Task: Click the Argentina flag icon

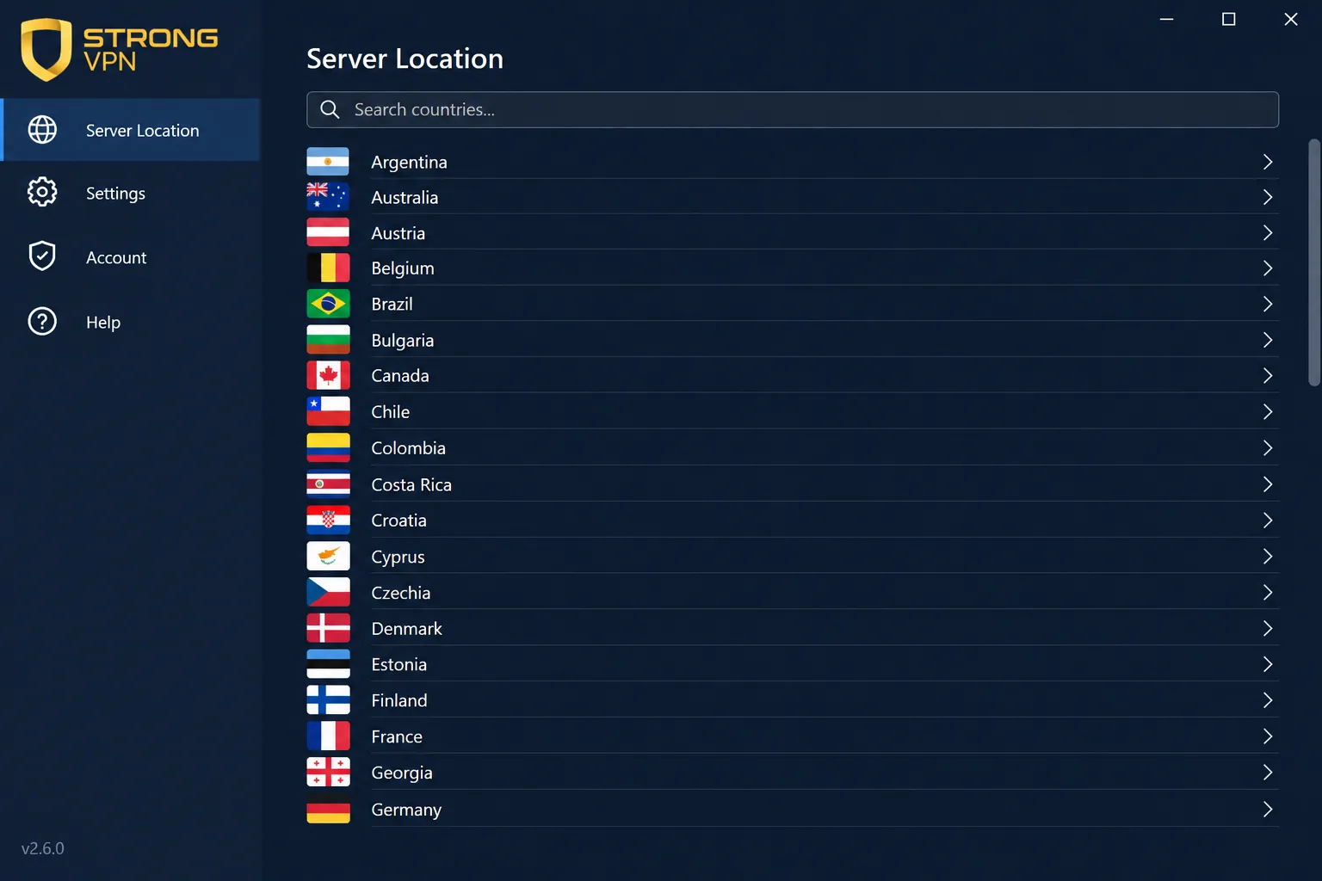Action: (328, 162)
